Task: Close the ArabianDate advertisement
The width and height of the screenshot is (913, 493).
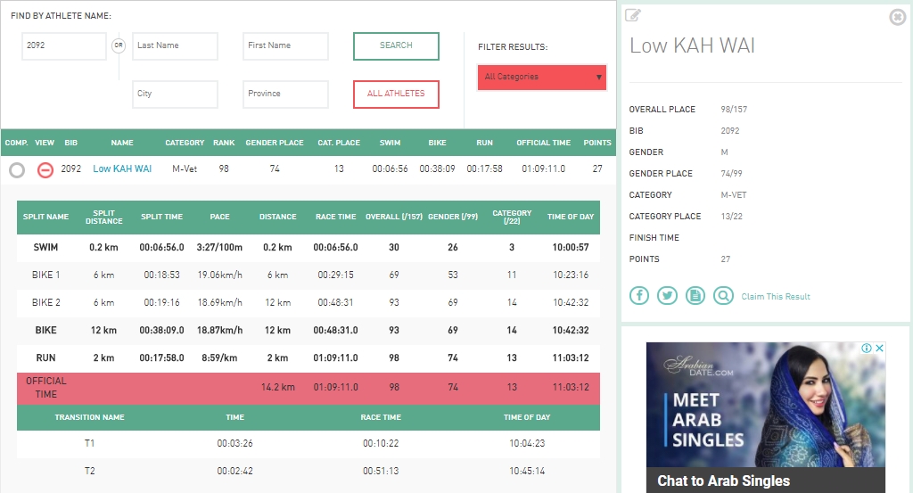Action: (879, 349)
